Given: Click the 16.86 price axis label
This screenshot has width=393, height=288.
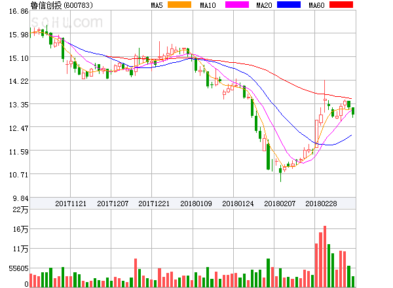Looking at the screenshot, I should 19,11.
